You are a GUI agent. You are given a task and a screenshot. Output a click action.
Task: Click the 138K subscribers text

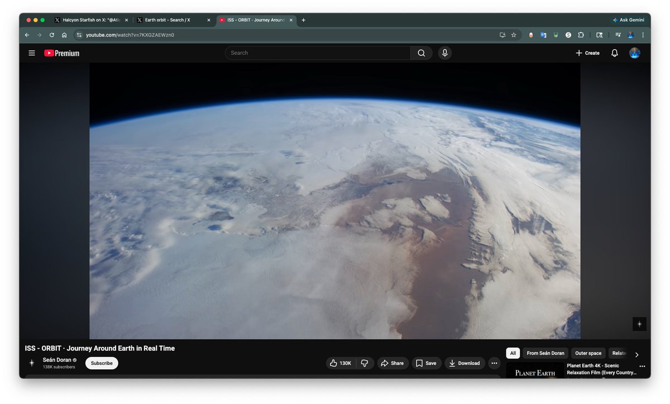click(x=59, y=367)
